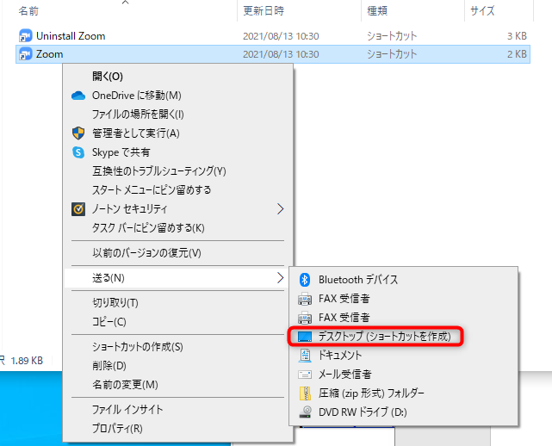Click the 2 KB size cell
Screen dimensions: 552x446
click(x=517, y=54)
